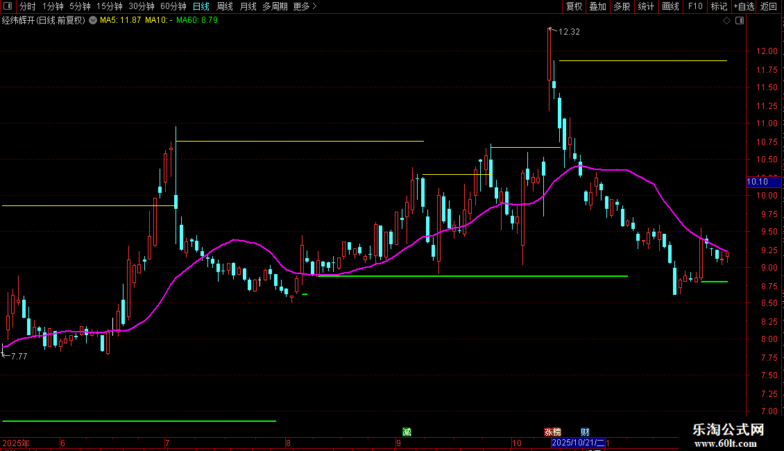
Task: Click the 9.00 price axis value
Action: pyautogui.click(x=769, y=268)
